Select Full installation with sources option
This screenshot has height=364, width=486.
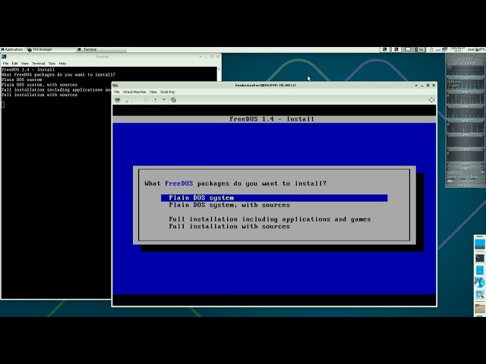click(229, 226)
